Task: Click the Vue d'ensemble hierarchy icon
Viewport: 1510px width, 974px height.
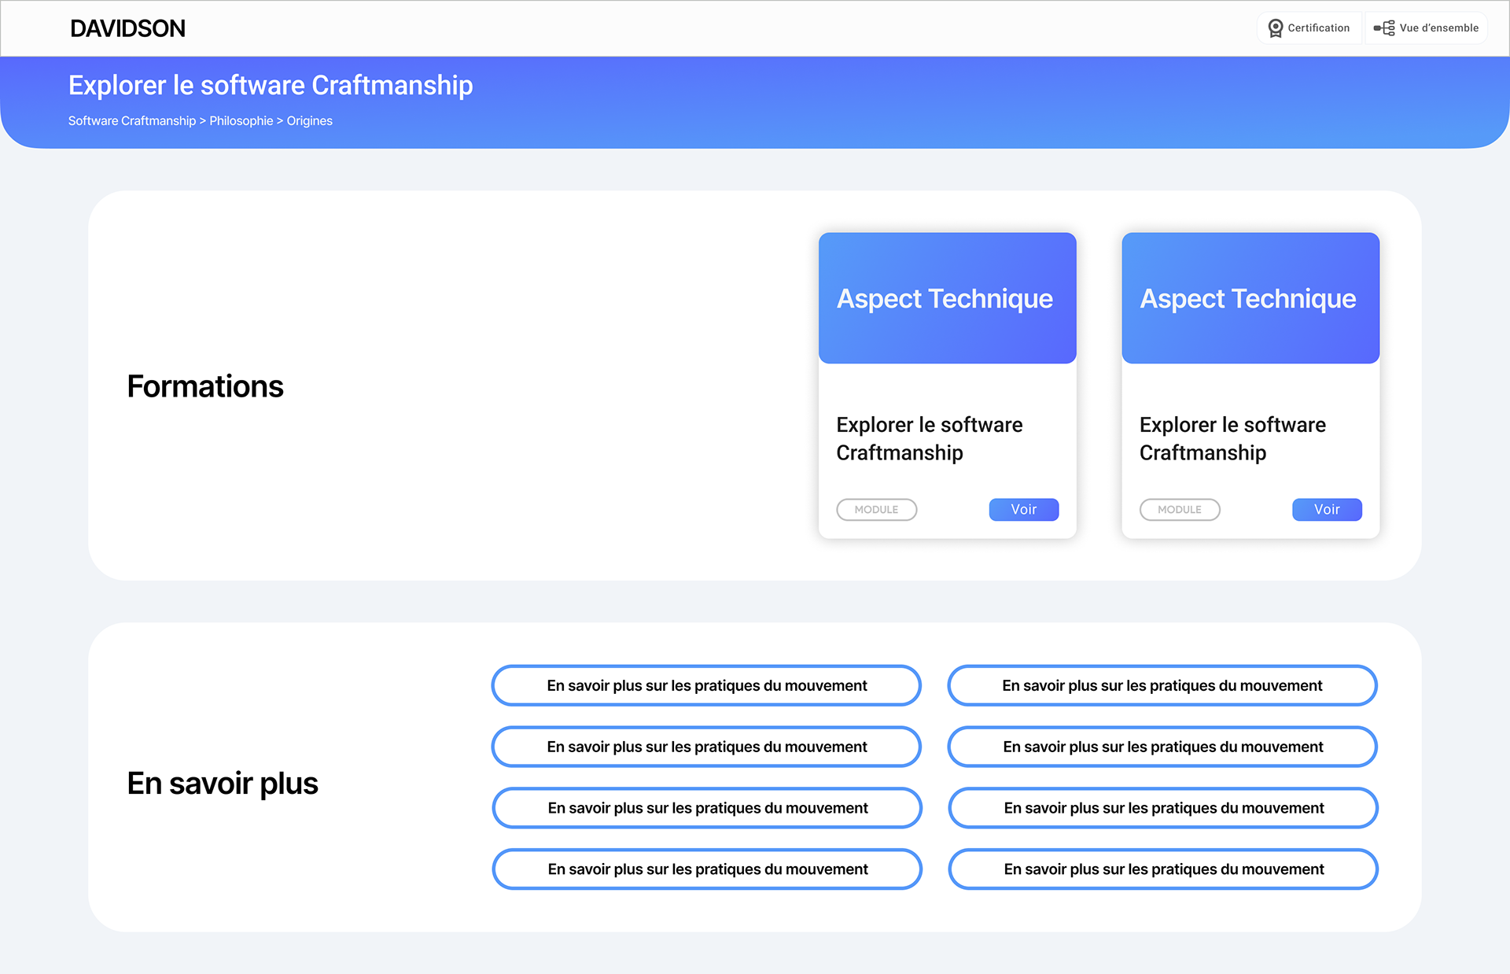Action: tap(1384, 28)
